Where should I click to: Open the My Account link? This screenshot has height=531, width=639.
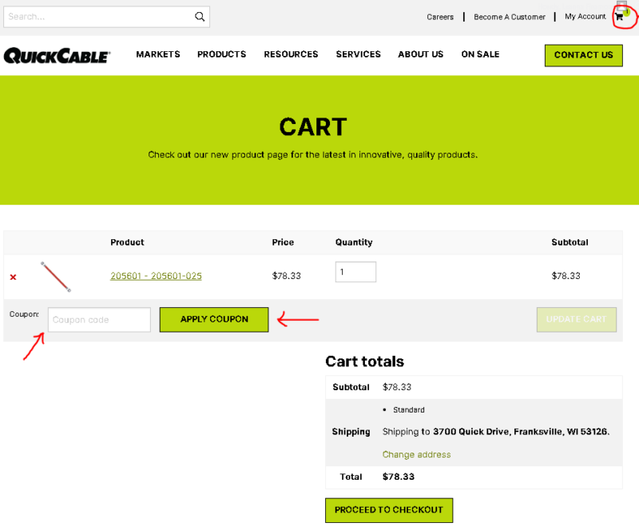click(x=585, y=17)
